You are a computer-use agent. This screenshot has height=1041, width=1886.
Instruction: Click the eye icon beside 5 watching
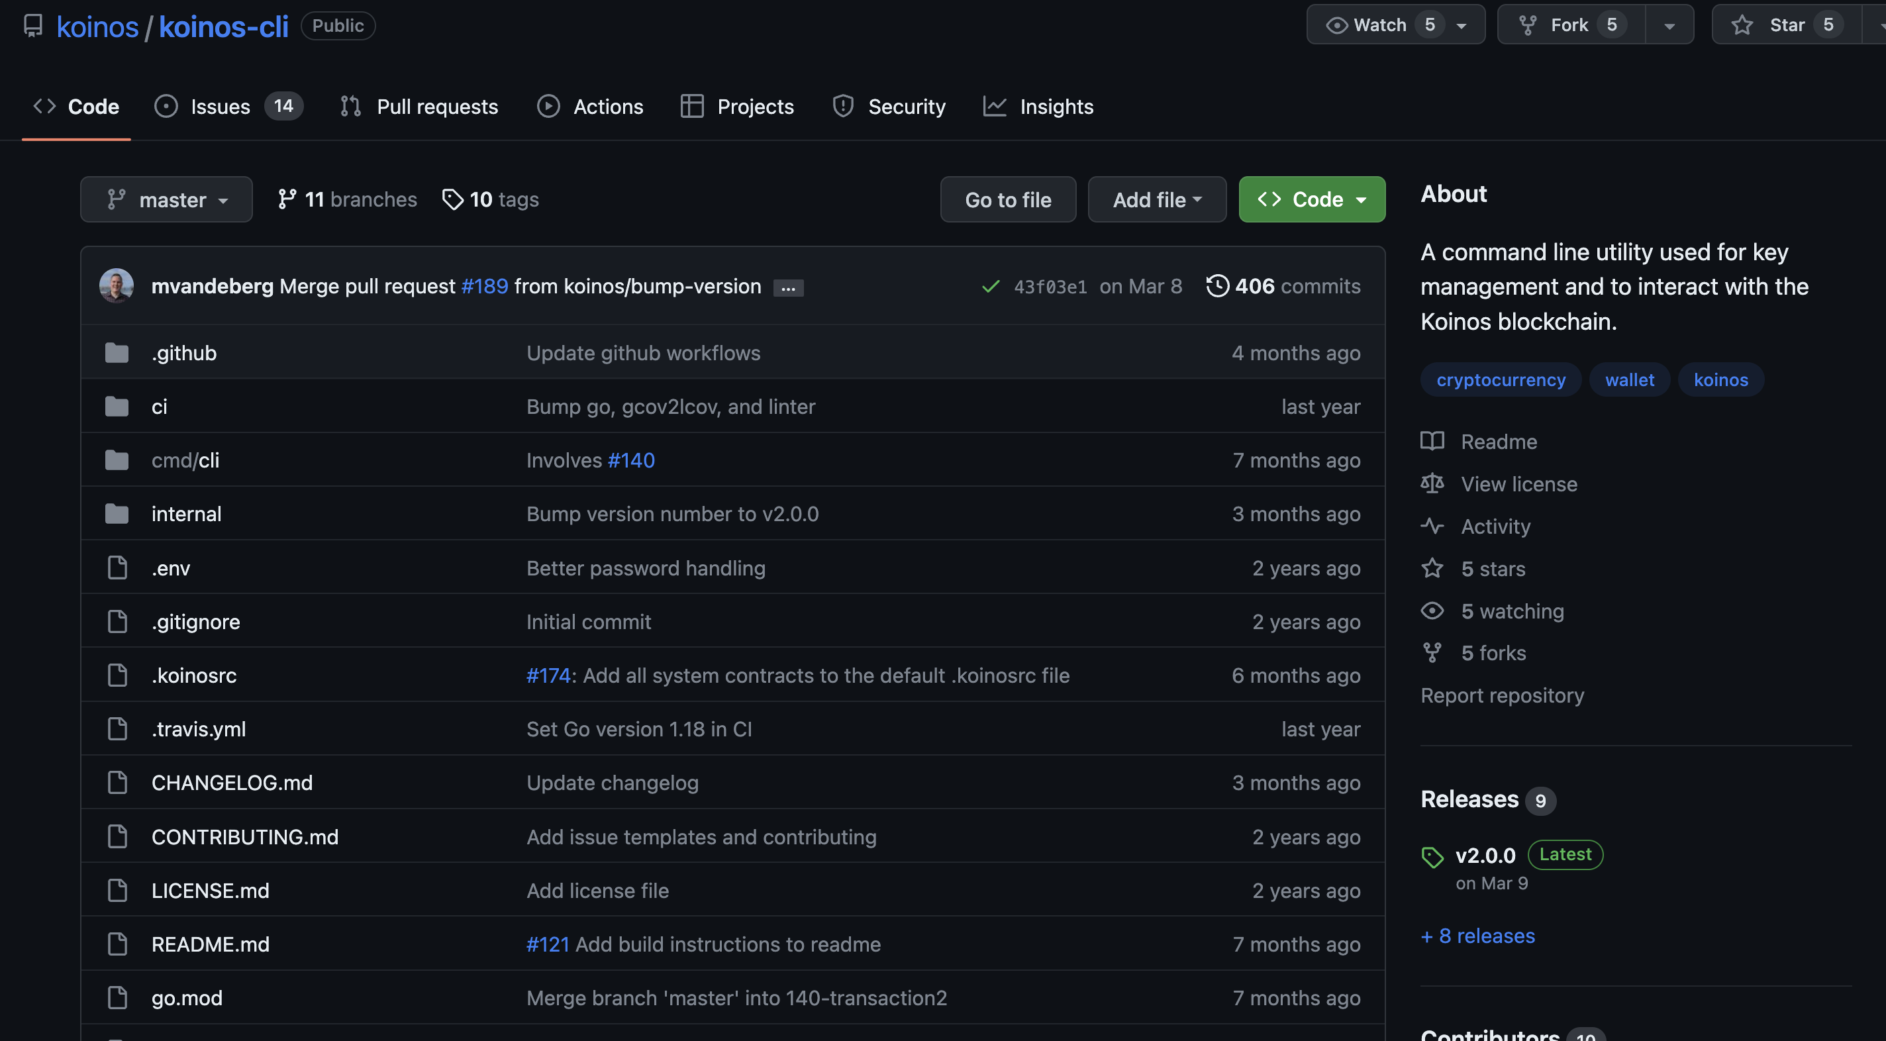click(x=1432, y=611)
